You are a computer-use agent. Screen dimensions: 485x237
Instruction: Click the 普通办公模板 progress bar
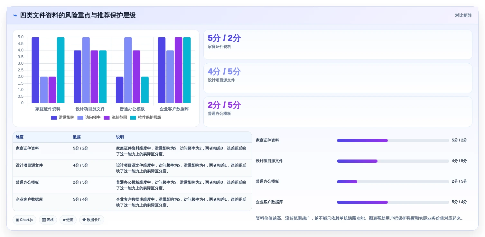point(393,182)
